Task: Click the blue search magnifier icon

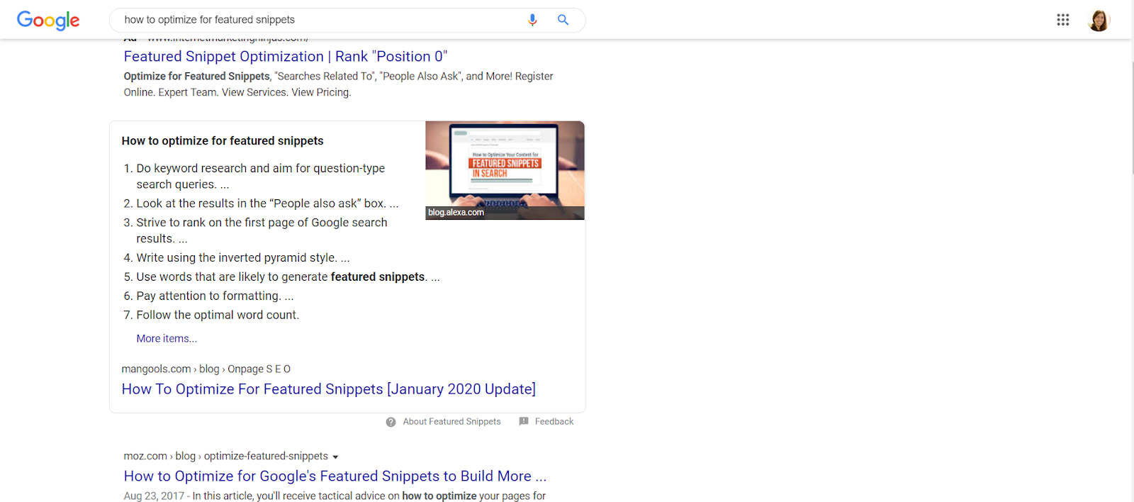Action: (x=563, y=20)
